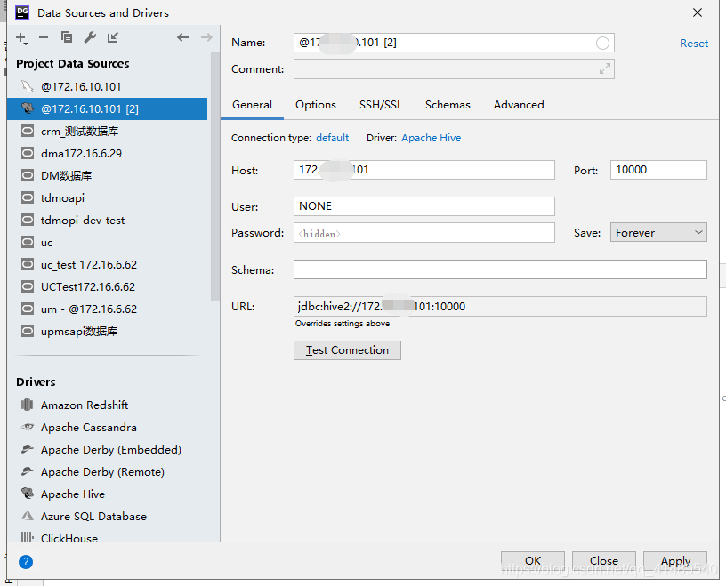This screenshot has height=586, width=726.
Task: Click the make global import arrow icon
Action: tap(112, 37)
